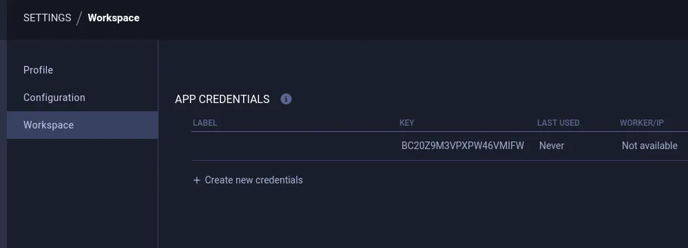The width and height of the screenshot is (688, 248).
Task: Go back via the SETTINGS breadcrumb
Action: point(48,18)
